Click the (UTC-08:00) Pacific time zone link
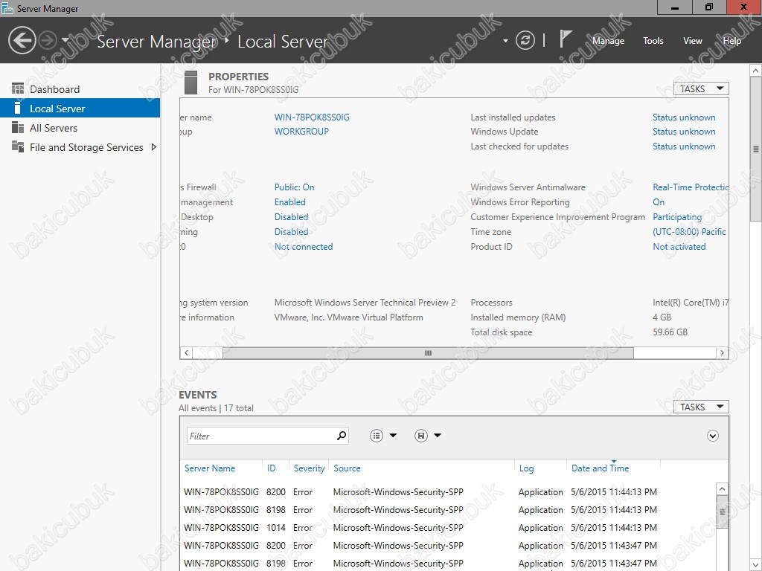 pos(689,232)
